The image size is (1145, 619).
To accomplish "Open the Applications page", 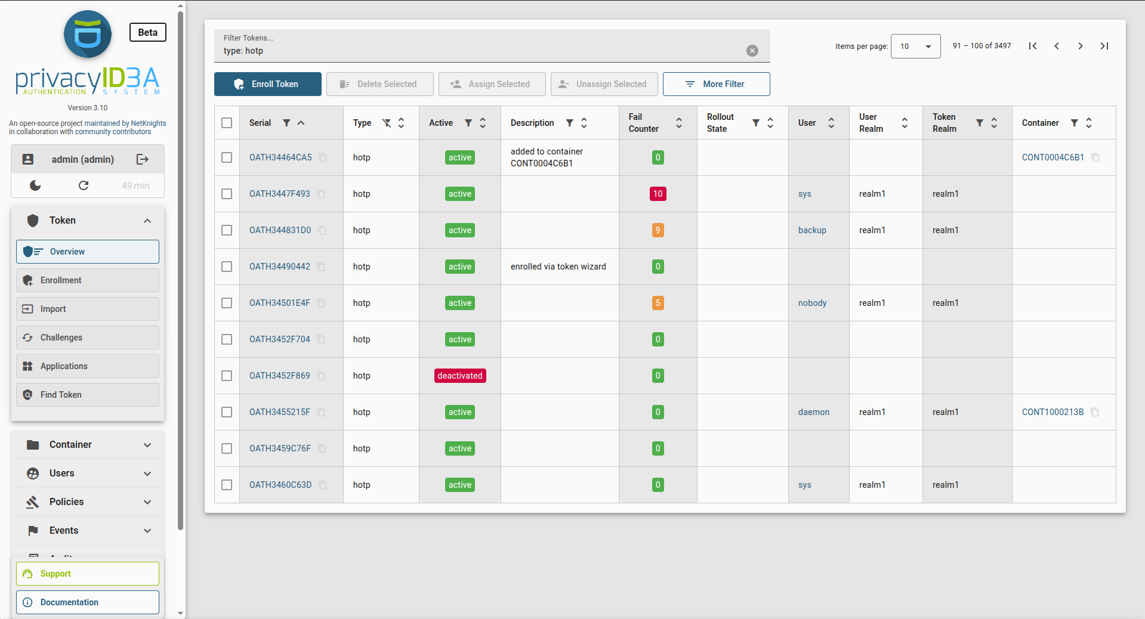I will coord(87,366).
